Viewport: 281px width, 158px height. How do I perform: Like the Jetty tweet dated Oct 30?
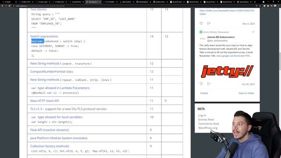coord(201,84)
